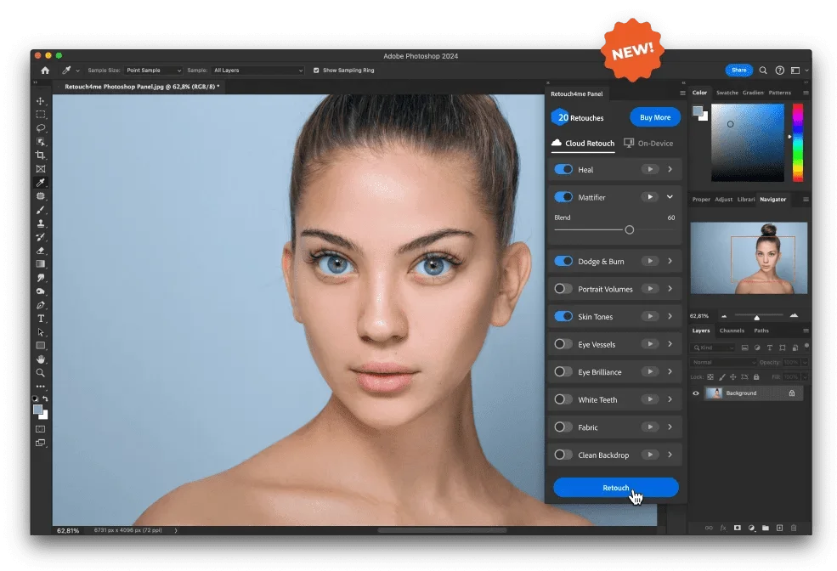The width and height of the screenshot is (837, 571).
Task: Click the blue Retouch button
Action: 614,487
